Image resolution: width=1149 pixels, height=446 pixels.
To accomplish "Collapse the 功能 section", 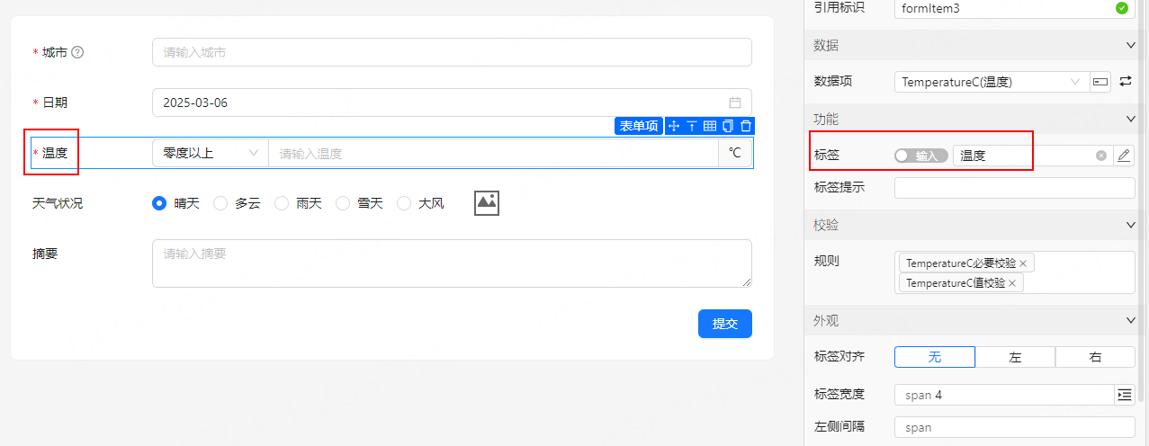I will pyautogui.click(x=1131, y=119).
